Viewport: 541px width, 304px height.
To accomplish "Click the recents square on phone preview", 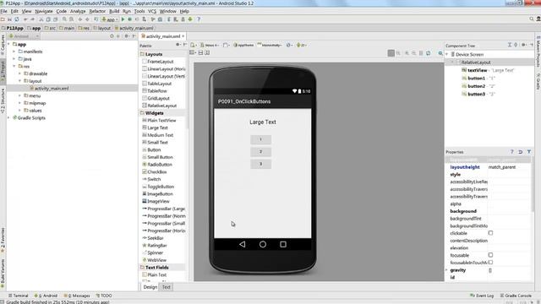I will click(283, 244).
